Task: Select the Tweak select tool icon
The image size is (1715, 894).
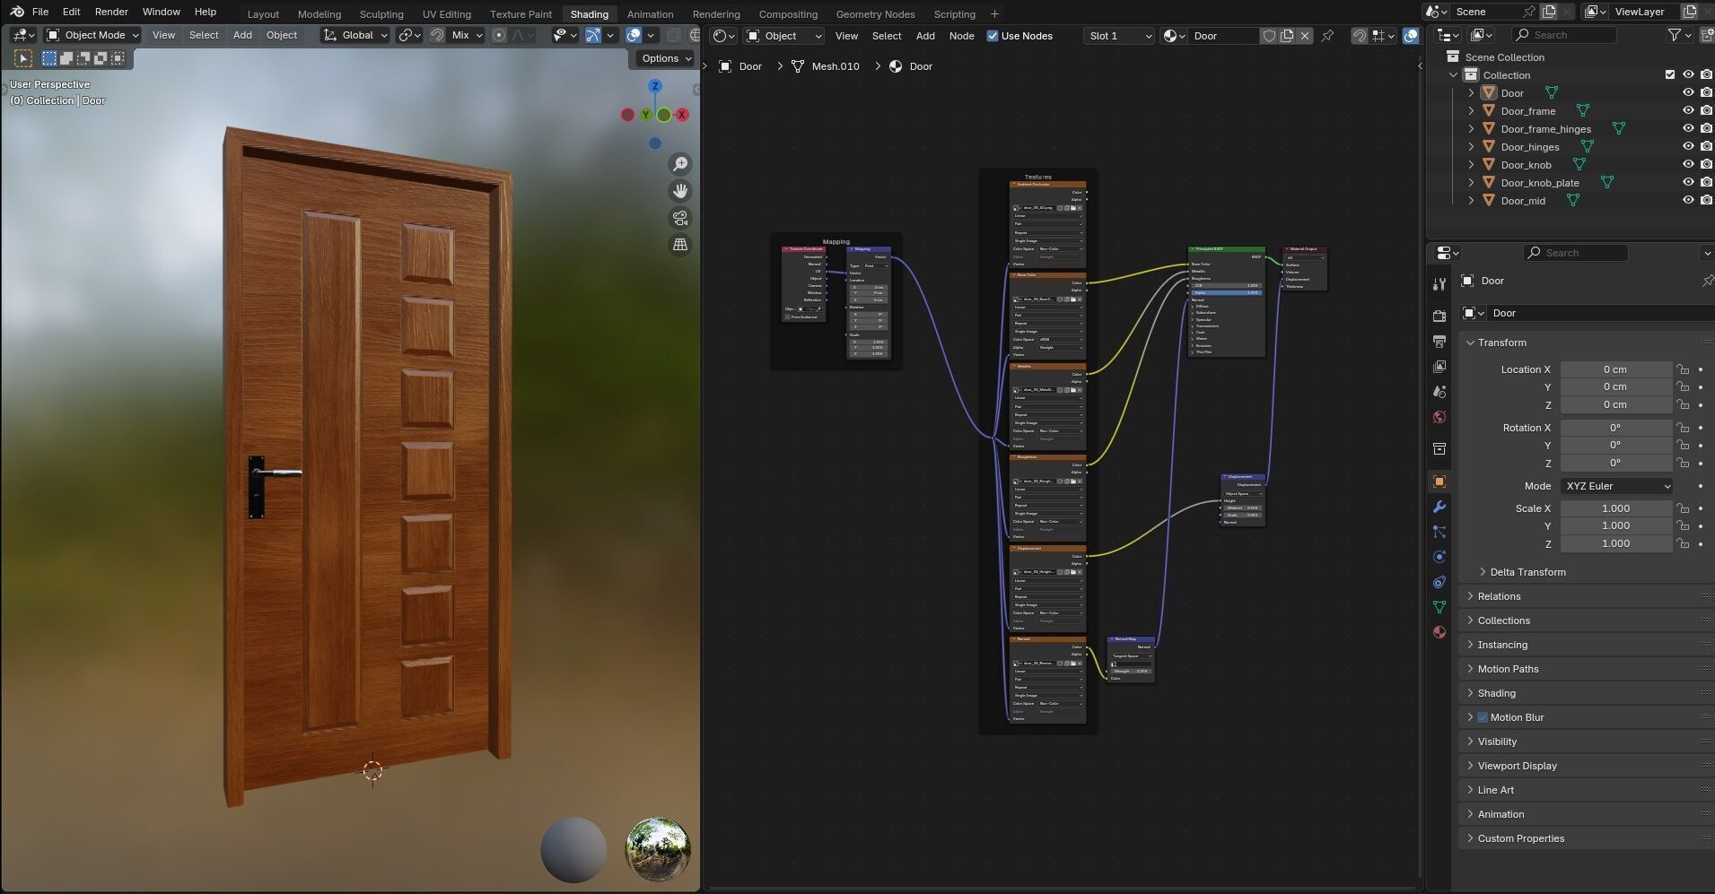Action: [23, 58]
